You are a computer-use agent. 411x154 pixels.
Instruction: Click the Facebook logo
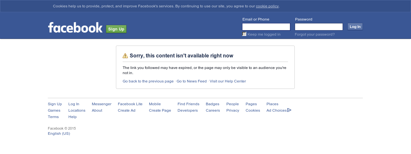coord(75,28)
